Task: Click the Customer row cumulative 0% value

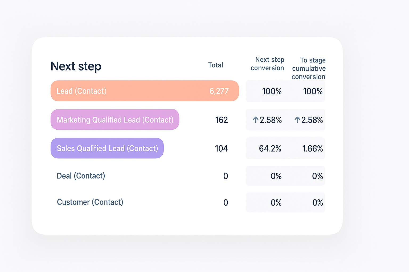Action: pos(317,203)
